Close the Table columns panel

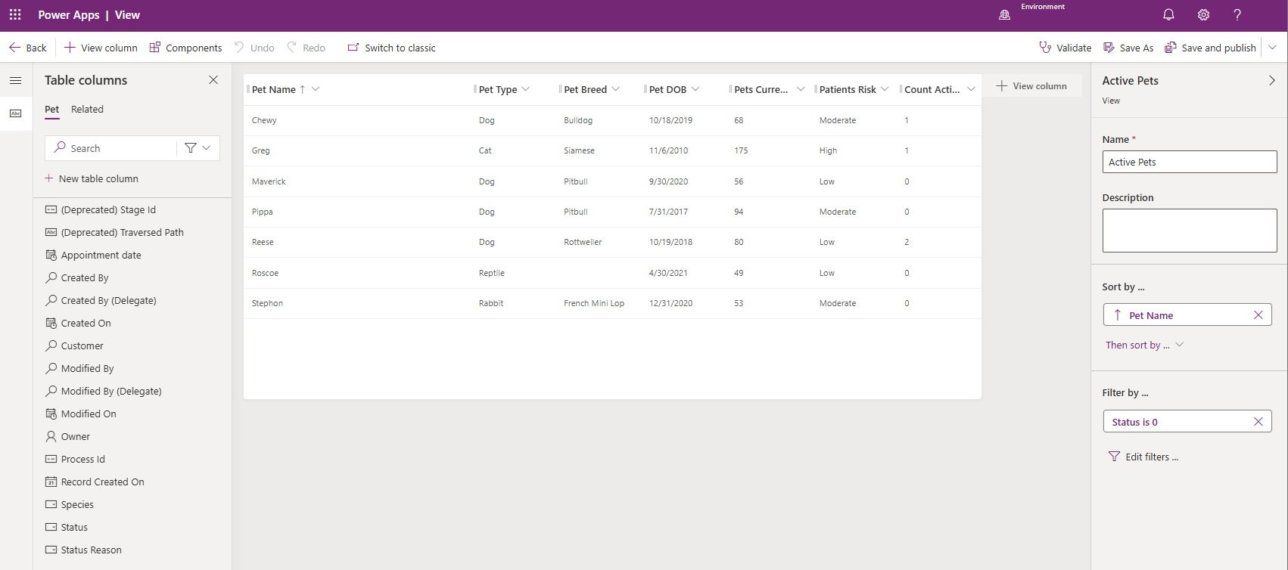tap(213, 80)
